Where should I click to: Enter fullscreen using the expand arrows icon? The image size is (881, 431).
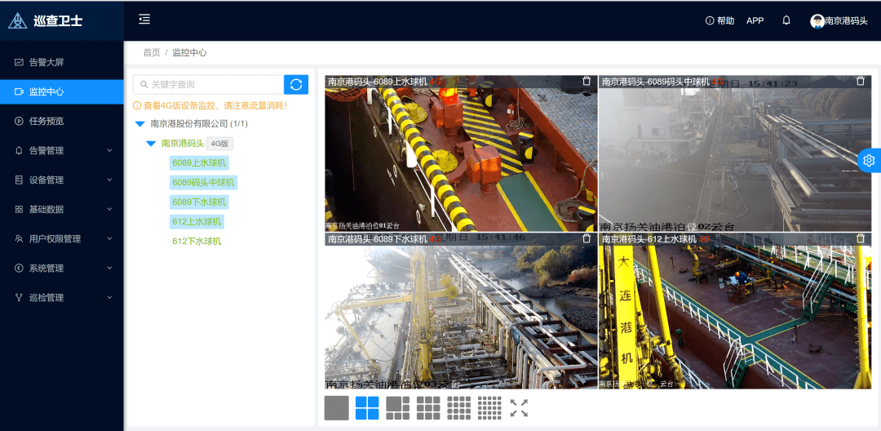point(519,408)
